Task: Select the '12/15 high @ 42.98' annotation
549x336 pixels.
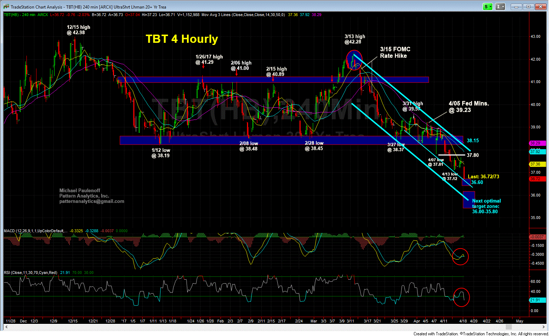Action: coord(78,30)
